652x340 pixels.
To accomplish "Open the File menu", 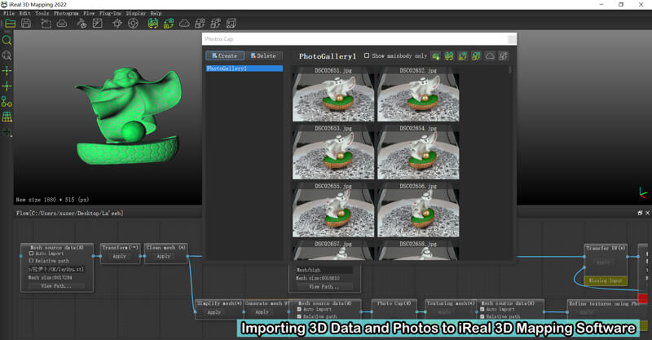I will 9,13.
